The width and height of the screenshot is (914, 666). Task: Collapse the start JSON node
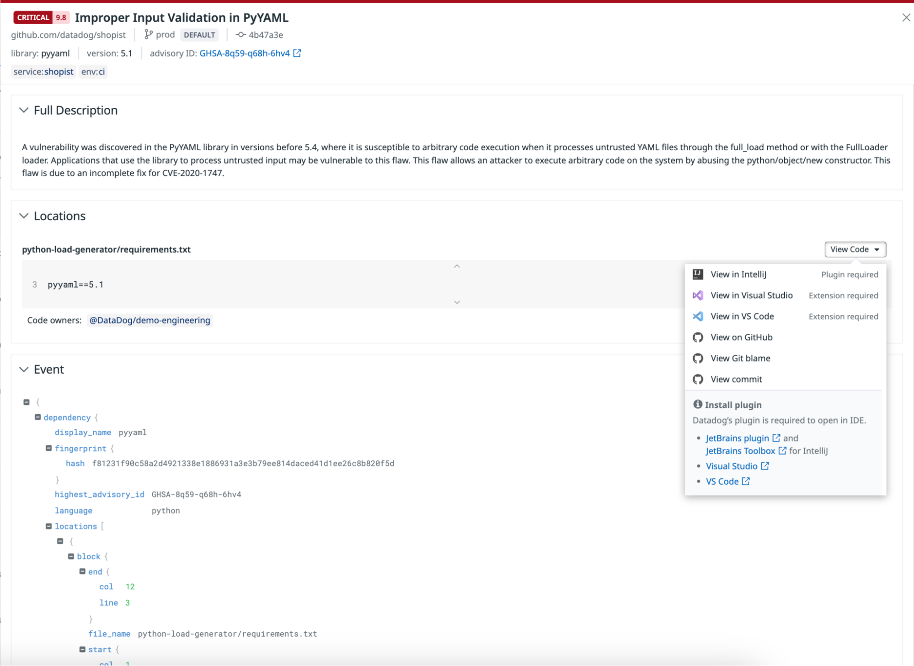(82, 650)
